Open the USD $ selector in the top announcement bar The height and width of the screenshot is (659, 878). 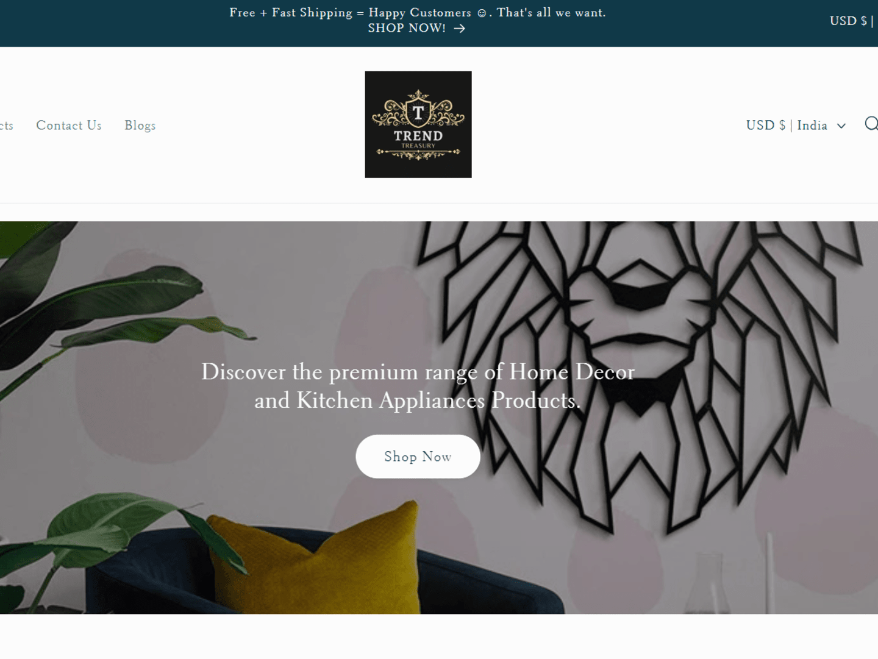(852, 21)
